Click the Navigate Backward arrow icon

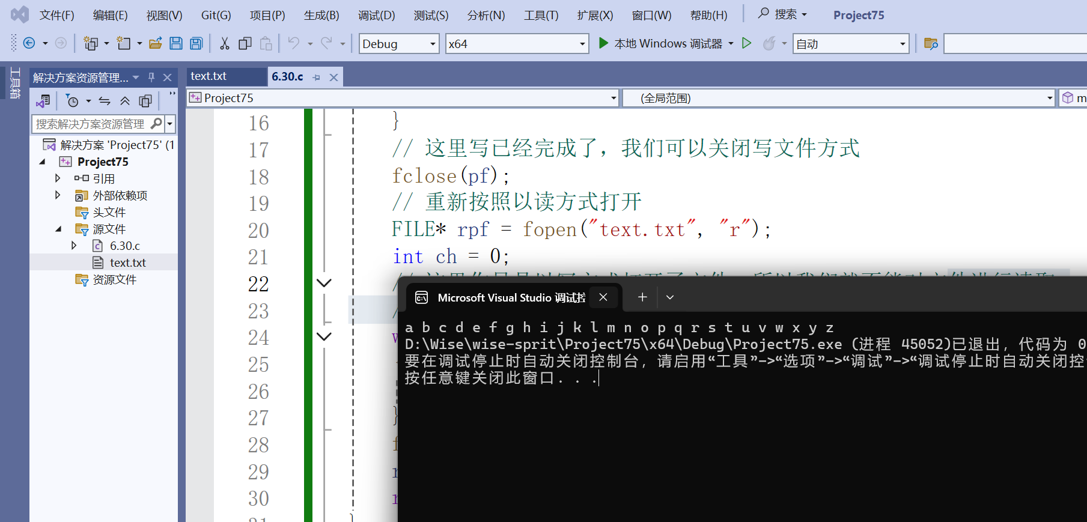click(29, 43)
